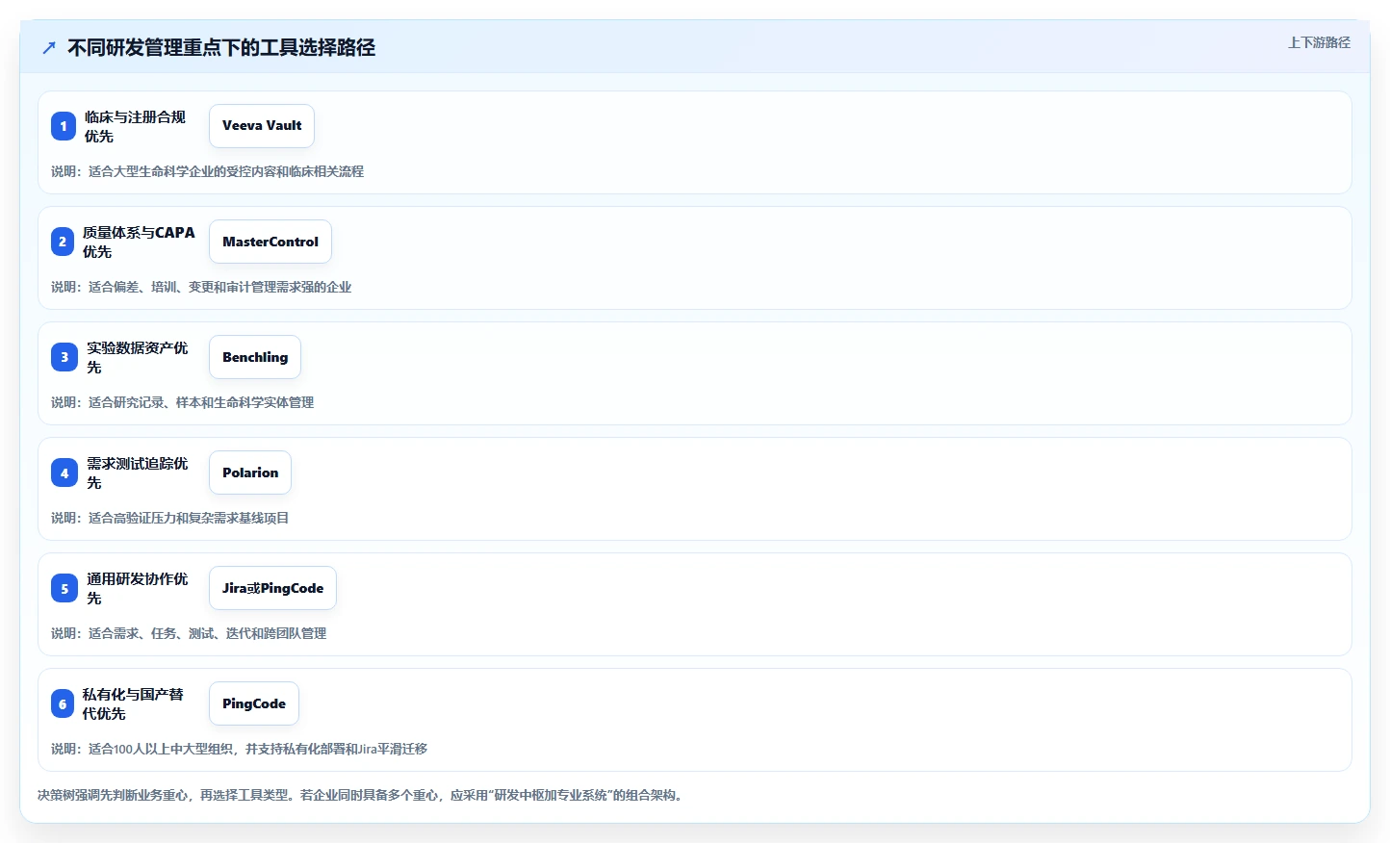Click the 私有化与国产替代优先 heading
This screenshot has width=1390, height=843.
pyautogui.click(x=133, y=703)
